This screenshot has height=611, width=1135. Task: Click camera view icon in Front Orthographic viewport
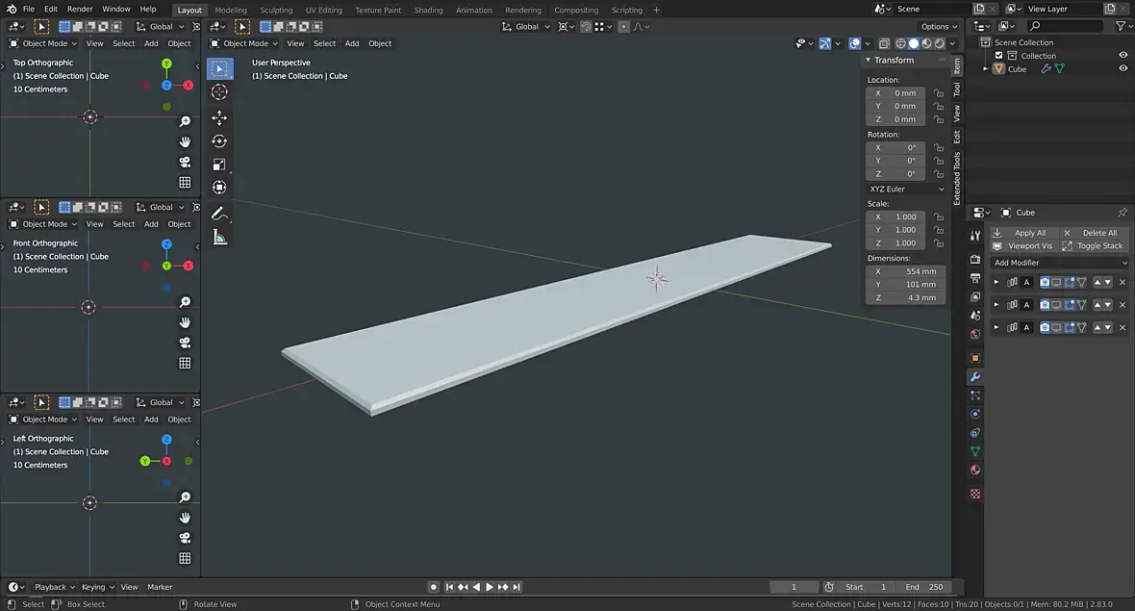click(186, 343)
